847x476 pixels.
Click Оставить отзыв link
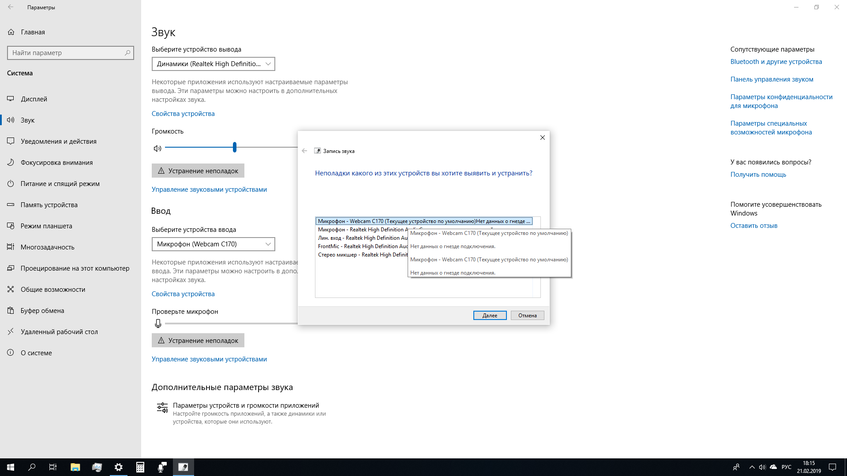753,226
